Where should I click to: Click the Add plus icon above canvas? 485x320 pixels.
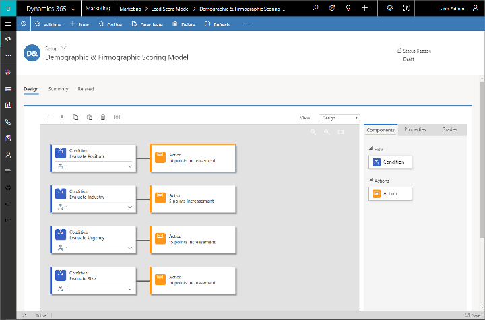48,117
